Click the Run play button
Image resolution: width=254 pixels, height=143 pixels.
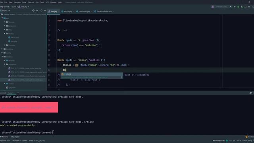coord(235,7)
